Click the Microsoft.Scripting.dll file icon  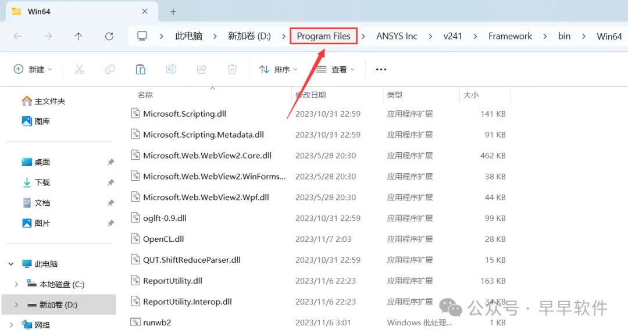click(x=135, y=113)
